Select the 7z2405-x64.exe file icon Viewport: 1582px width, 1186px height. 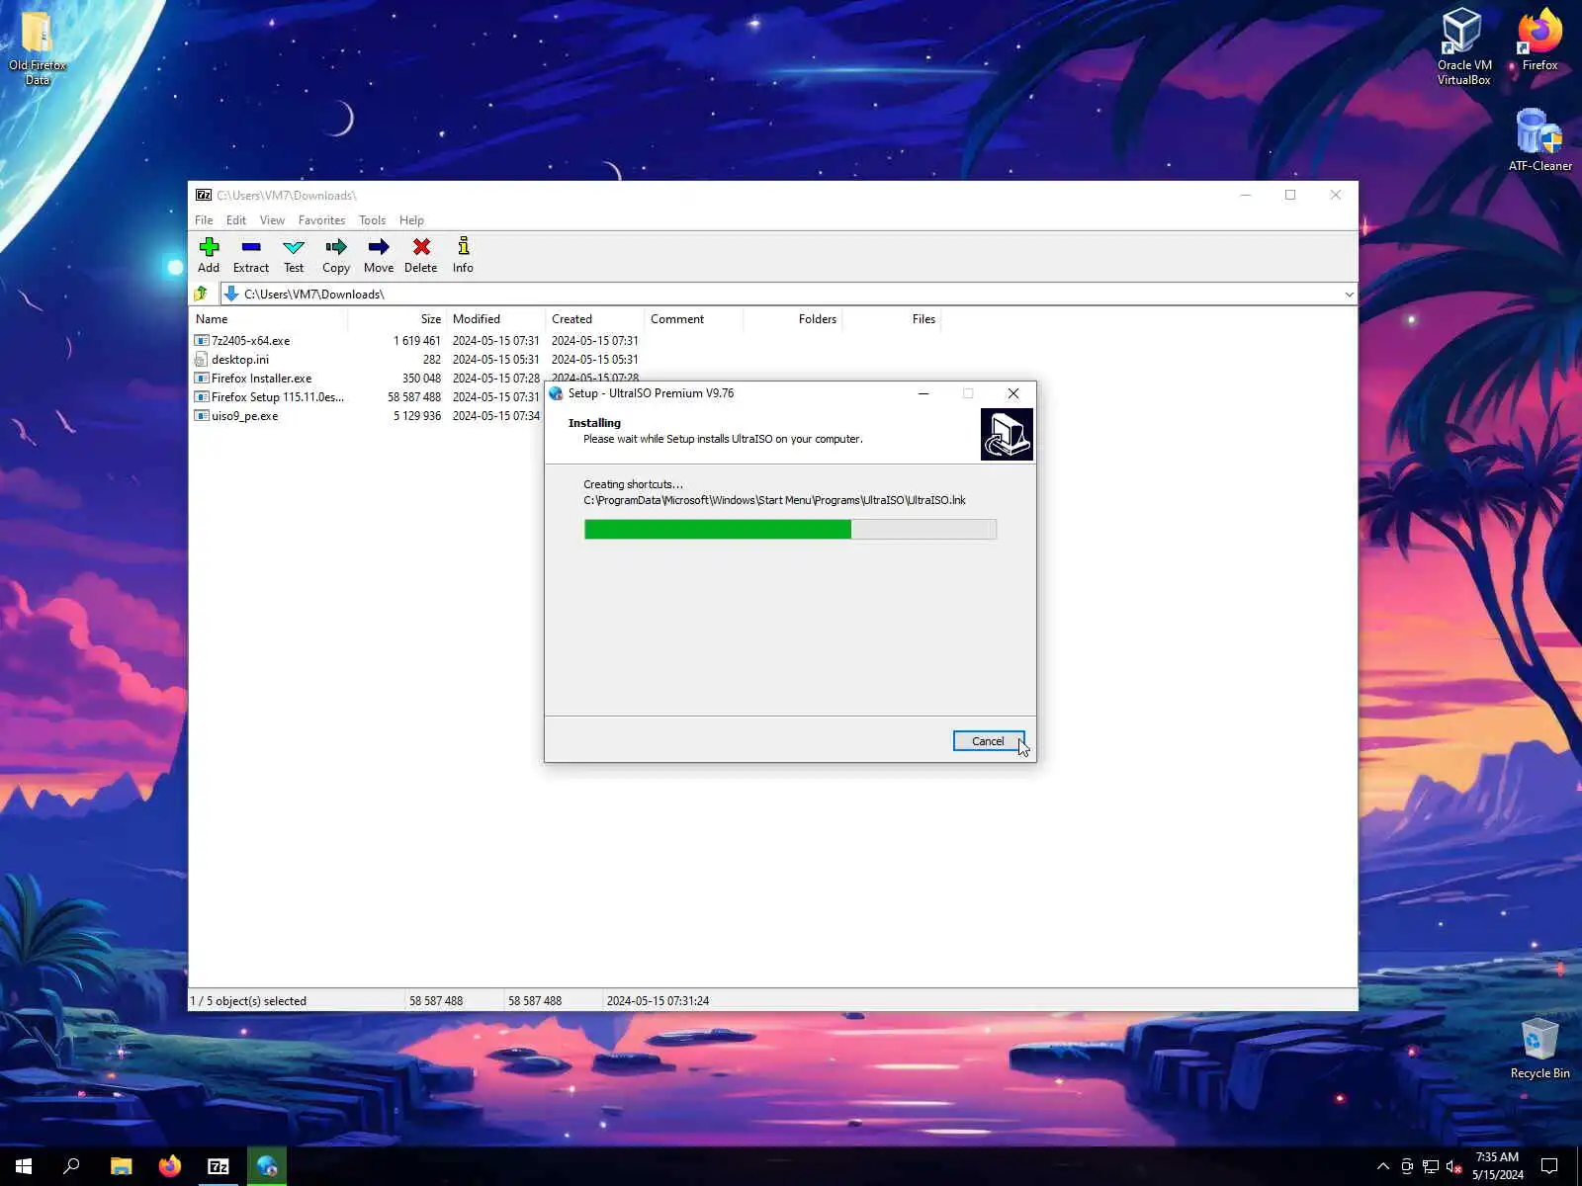(x=202, y=341)
